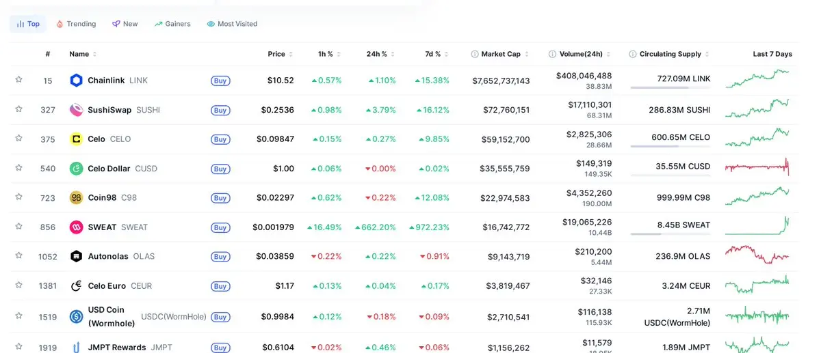The image size is (821, 353).
Task: Sort the table by rank # column
Action: tap(48, 54)
